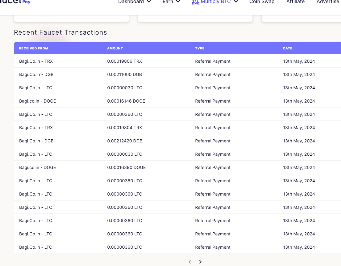Go to the next transactions page arrow
Image resolution: width=341 pixels, height=266 pixels.
coord(200,262)
